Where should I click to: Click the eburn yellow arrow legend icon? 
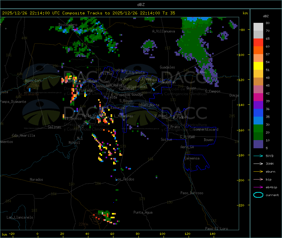pyautogui.click(x=258, y=172)
